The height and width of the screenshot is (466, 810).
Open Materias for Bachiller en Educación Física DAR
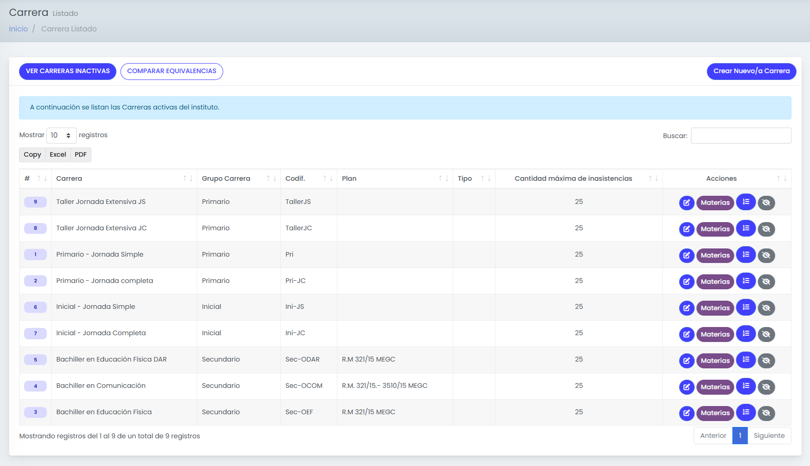(x=715, y=361)
